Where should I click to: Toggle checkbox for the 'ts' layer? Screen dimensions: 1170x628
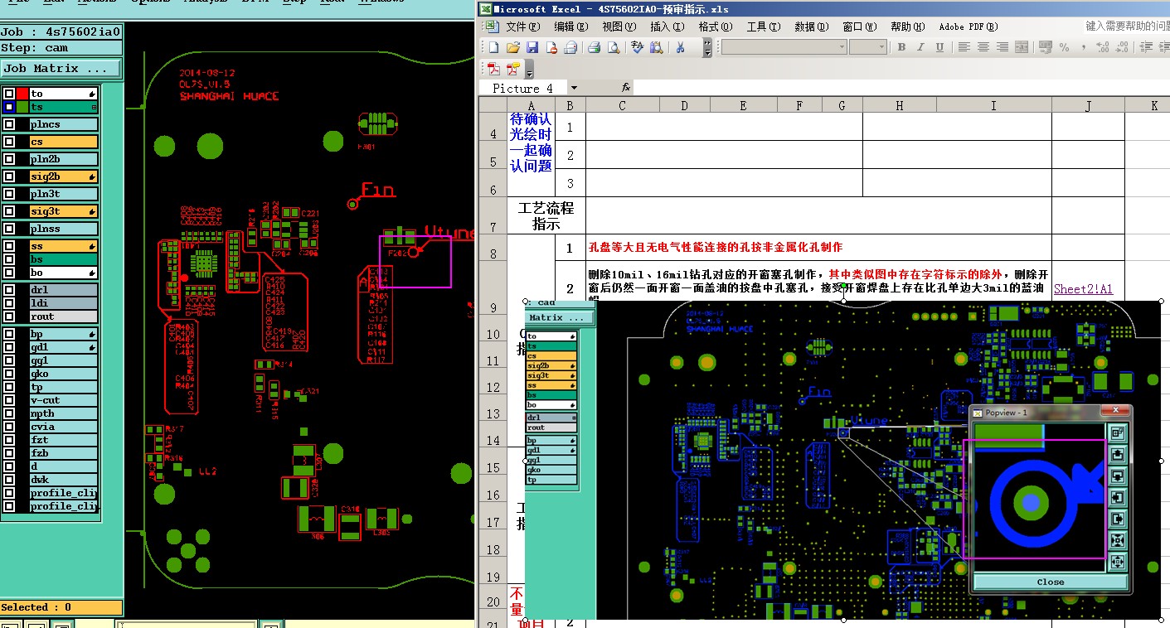[8, 107]
